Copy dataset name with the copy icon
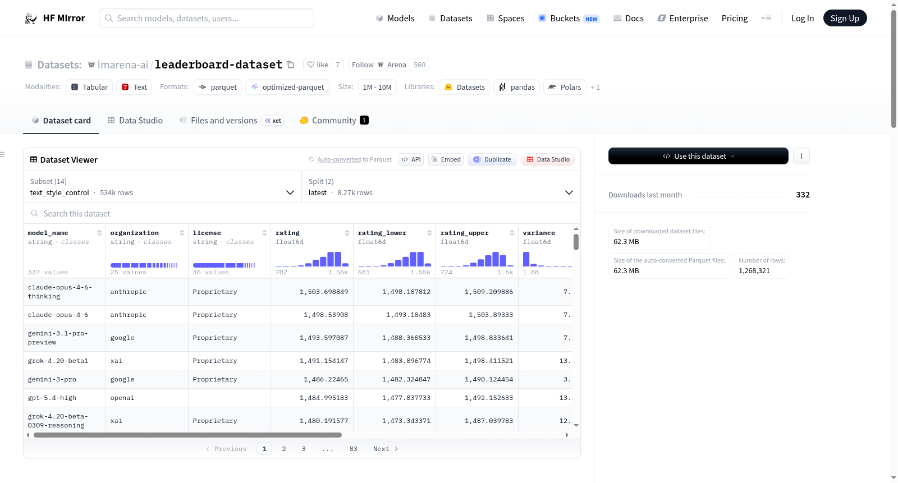The image size is (898, 483). click(x=290, y=65)
